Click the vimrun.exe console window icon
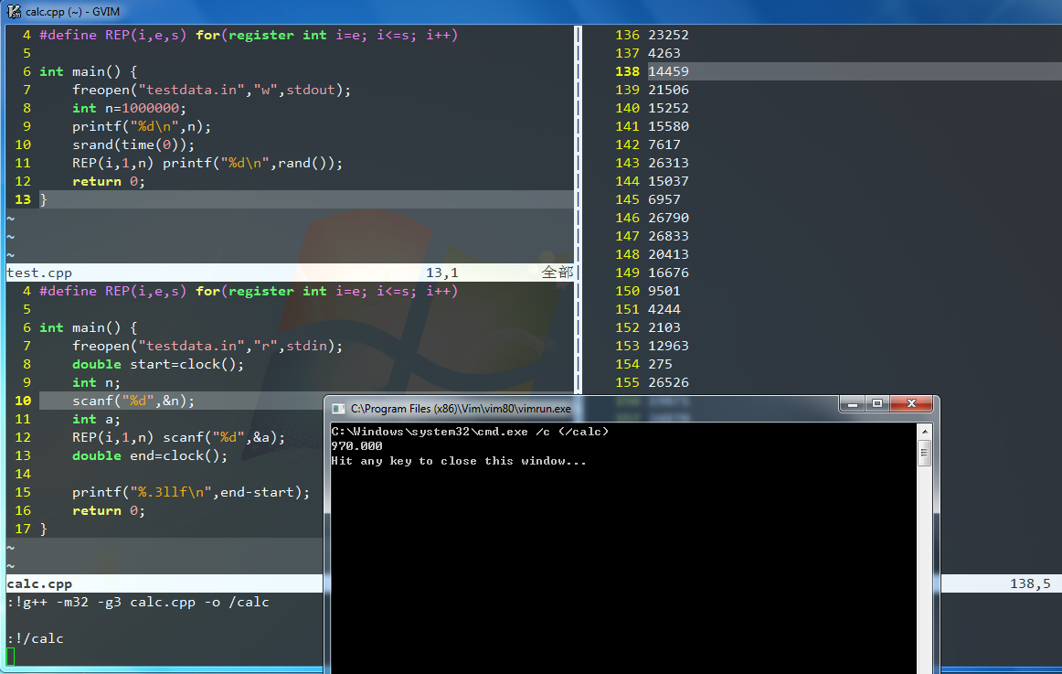1062x674 pixels. click(x=339, y=409)
